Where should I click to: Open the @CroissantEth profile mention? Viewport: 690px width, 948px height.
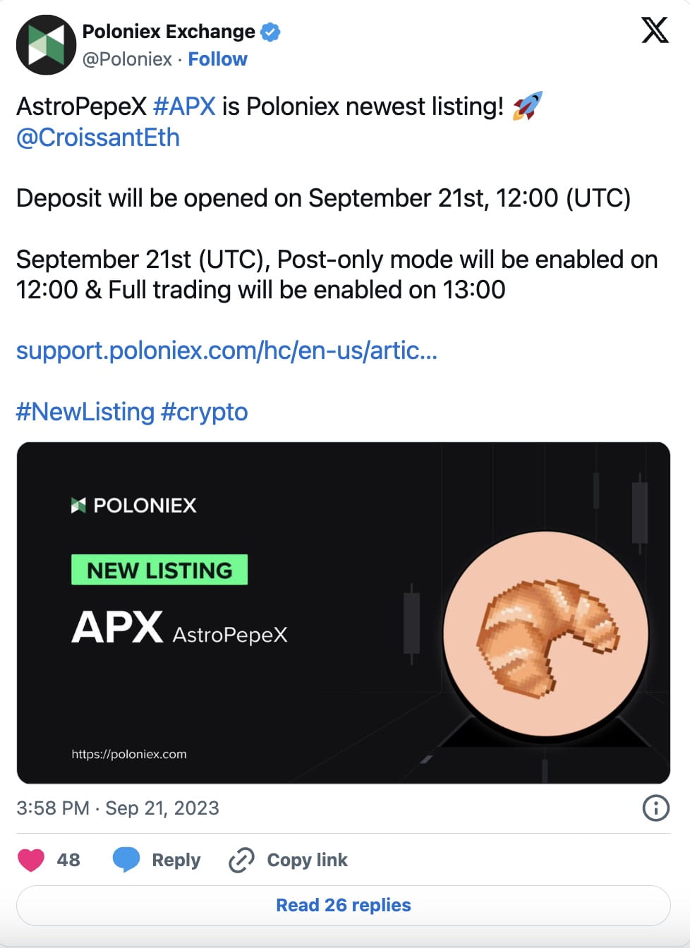98,138
